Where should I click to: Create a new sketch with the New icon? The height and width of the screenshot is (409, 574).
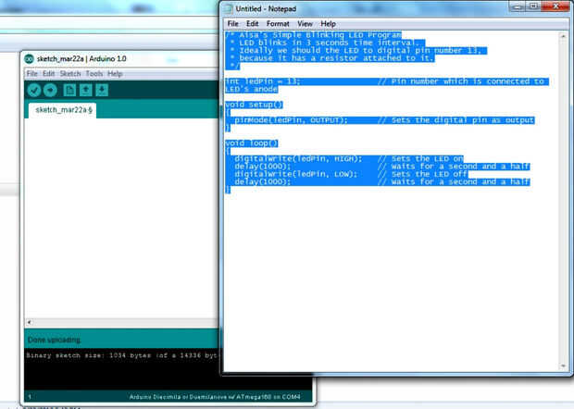69,90
